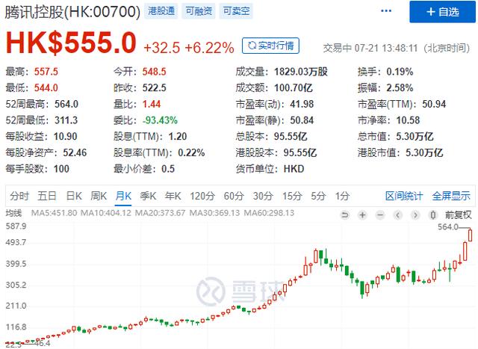The image size is (478, 349).
Task: Click the 可卖空 tag
Action: [x=236, y=11]
